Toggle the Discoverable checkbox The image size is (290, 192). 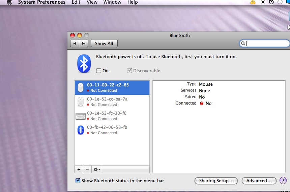(129, 71)
